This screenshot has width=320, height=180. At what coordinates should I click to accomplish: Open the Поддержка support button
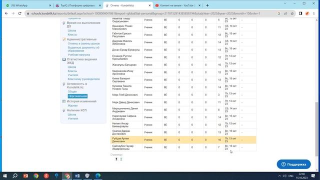click(x=293, y=164)
